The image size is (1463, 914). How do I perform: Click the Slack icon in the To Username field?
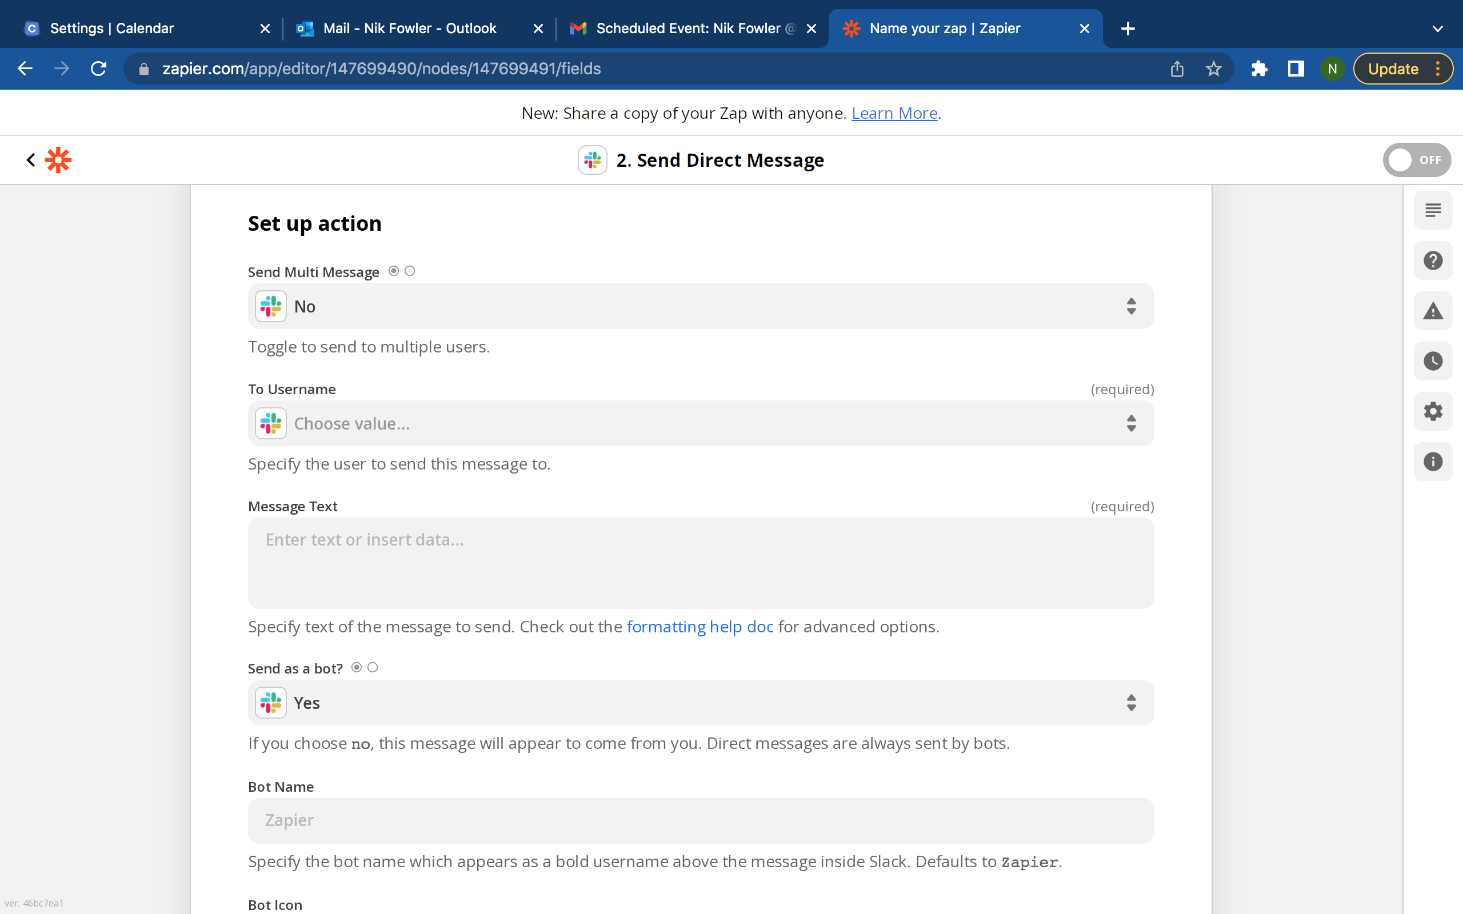tap(270, 423)
